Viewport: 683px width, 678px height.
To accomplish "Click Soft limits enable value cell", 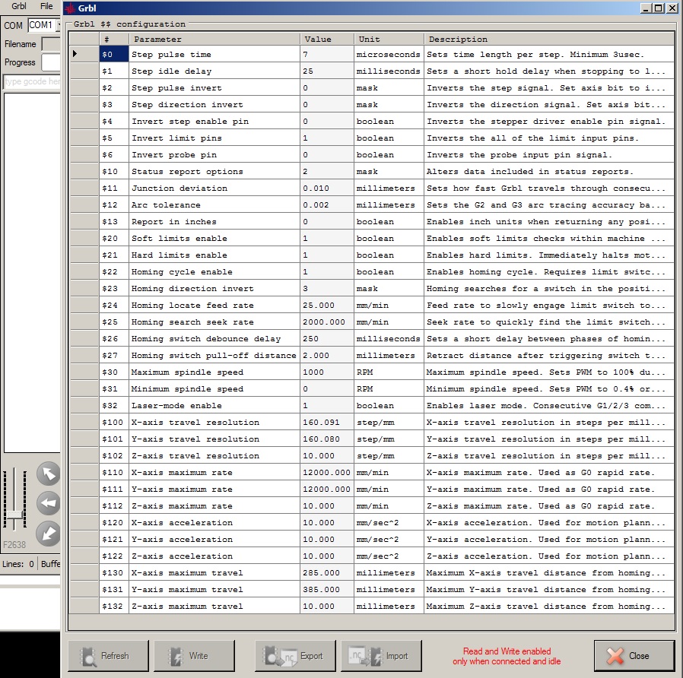I will click(327, 239).
